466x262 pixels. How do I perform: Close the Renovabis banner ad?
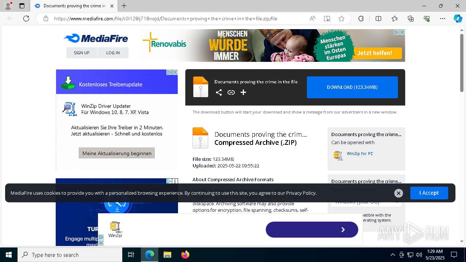pos(402,32)
